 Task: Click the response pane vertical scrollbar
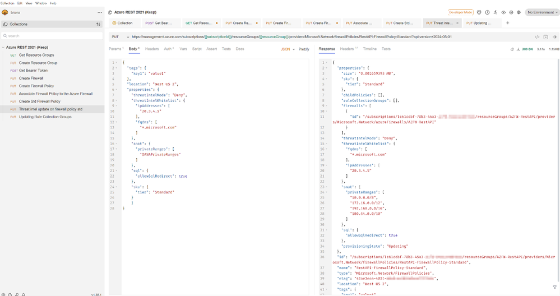click(558, 170)
